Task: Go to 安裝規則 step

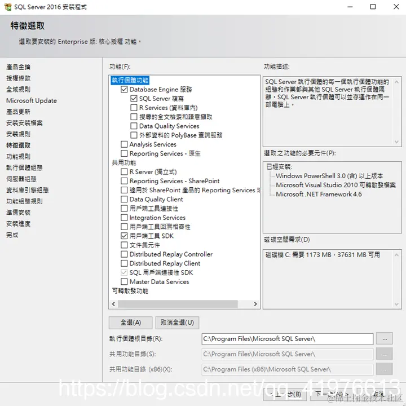Action: click(x=18, y=134)
